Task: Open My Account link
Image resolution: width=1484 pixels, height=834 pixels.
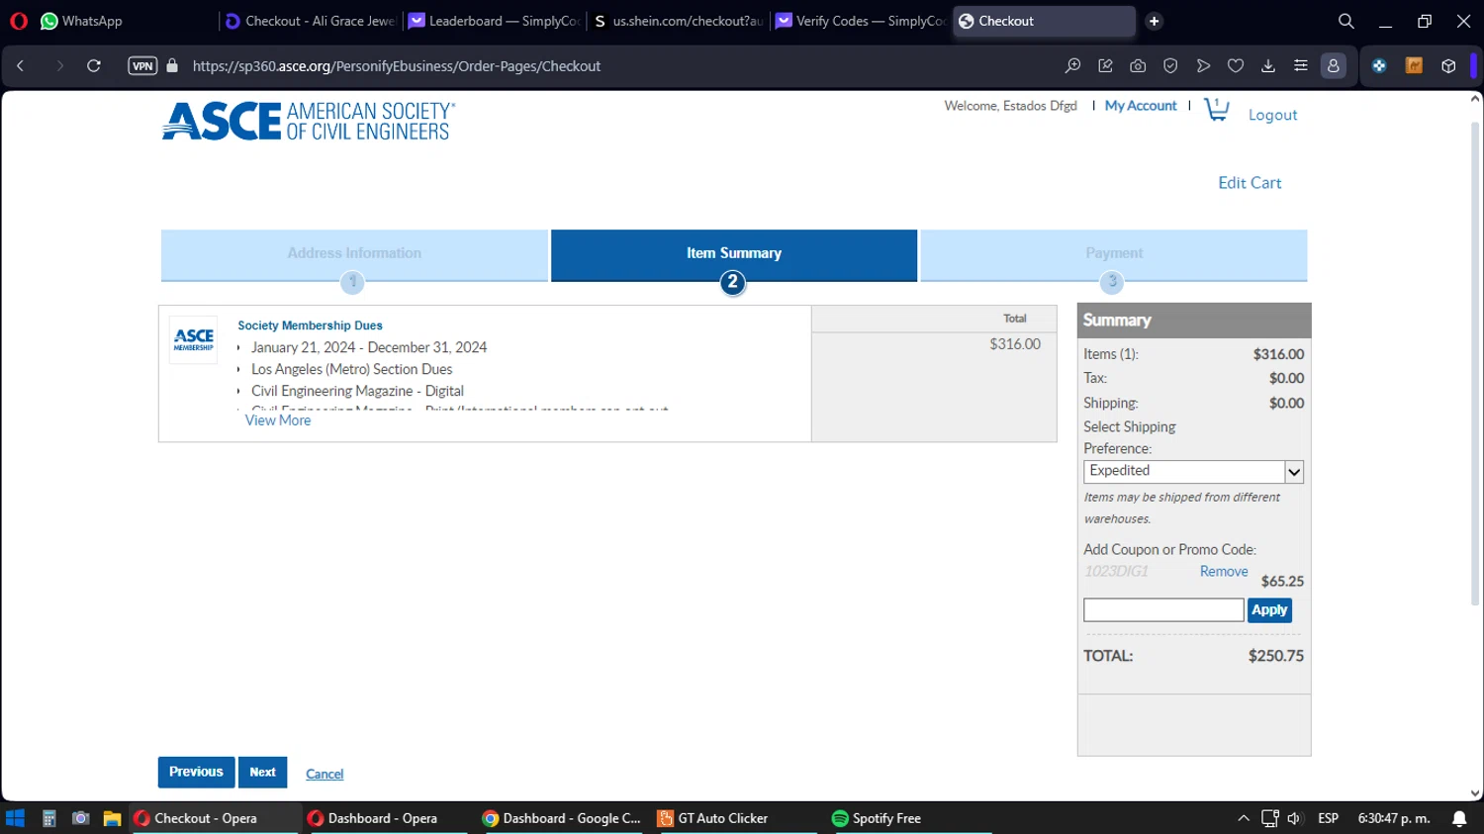Action: [1141, 106]
